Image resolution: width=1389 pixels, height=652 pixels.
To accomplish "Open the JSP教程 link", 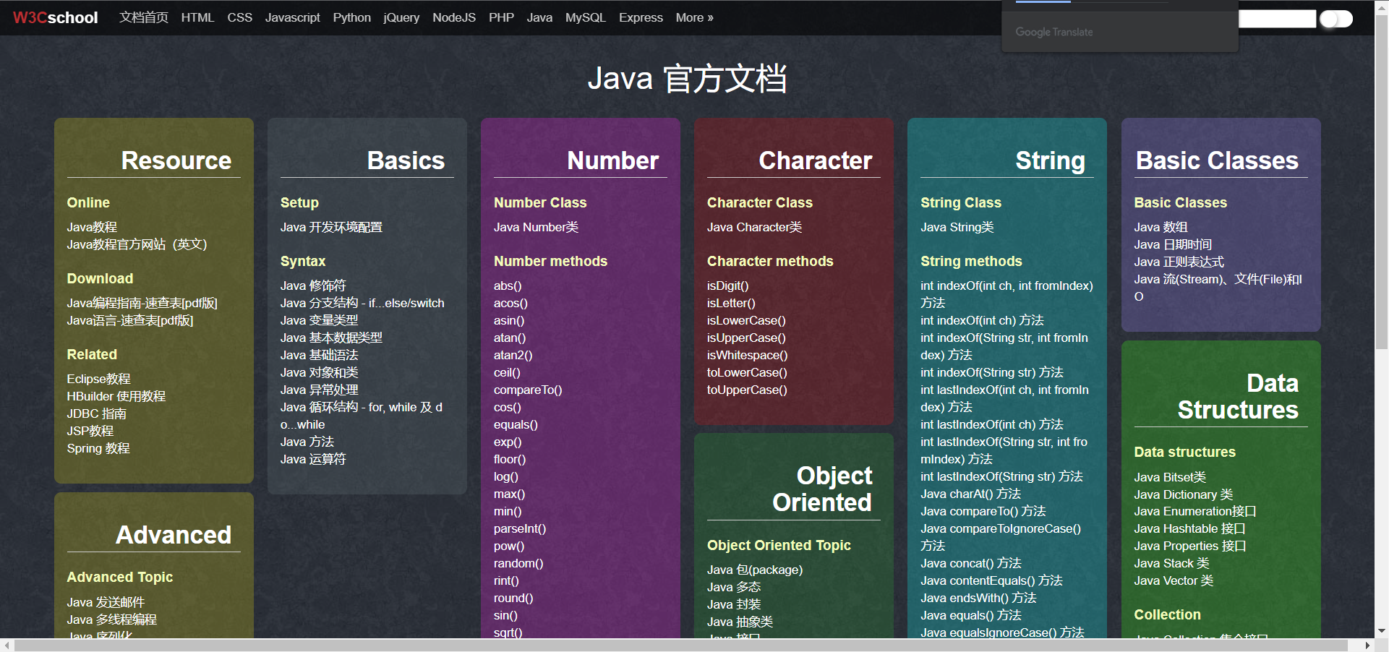I will click(90, 431).
